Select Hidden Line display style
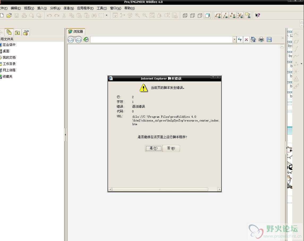The image size is (304, 241). point(192,15)
